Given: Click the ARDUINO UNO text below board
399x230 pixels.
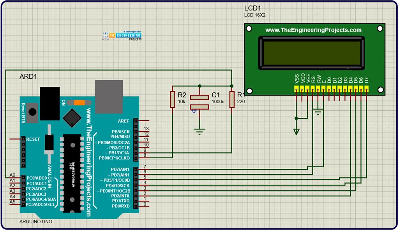Looking at the screenshot, I should tap(35, 221).
